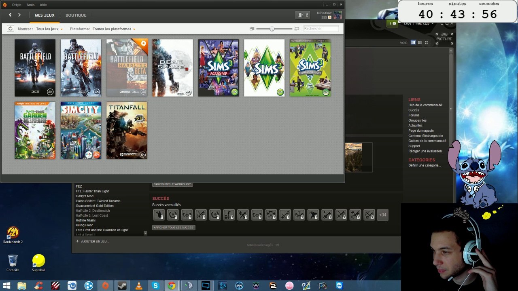Click the Origin forward navigation arrow
Screen dimensions: 518x291
[19, 15]
